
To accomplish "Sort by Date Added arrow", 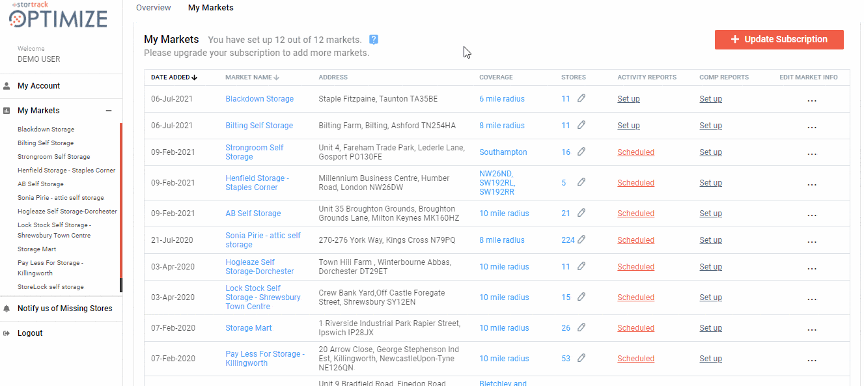I will (195, 77).
